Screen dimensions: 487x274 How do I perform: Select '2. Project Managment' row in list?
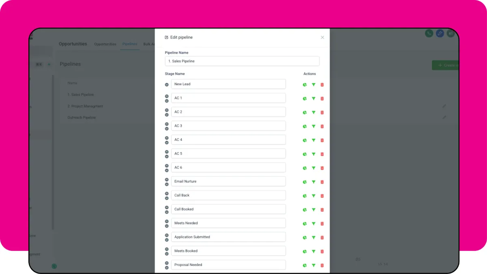(85, 106)
